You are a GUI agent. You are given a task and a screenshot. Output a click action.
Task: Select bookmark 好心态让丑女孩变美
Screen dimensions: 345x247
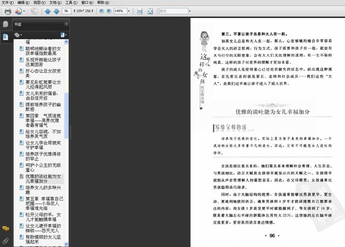point(43,73)
